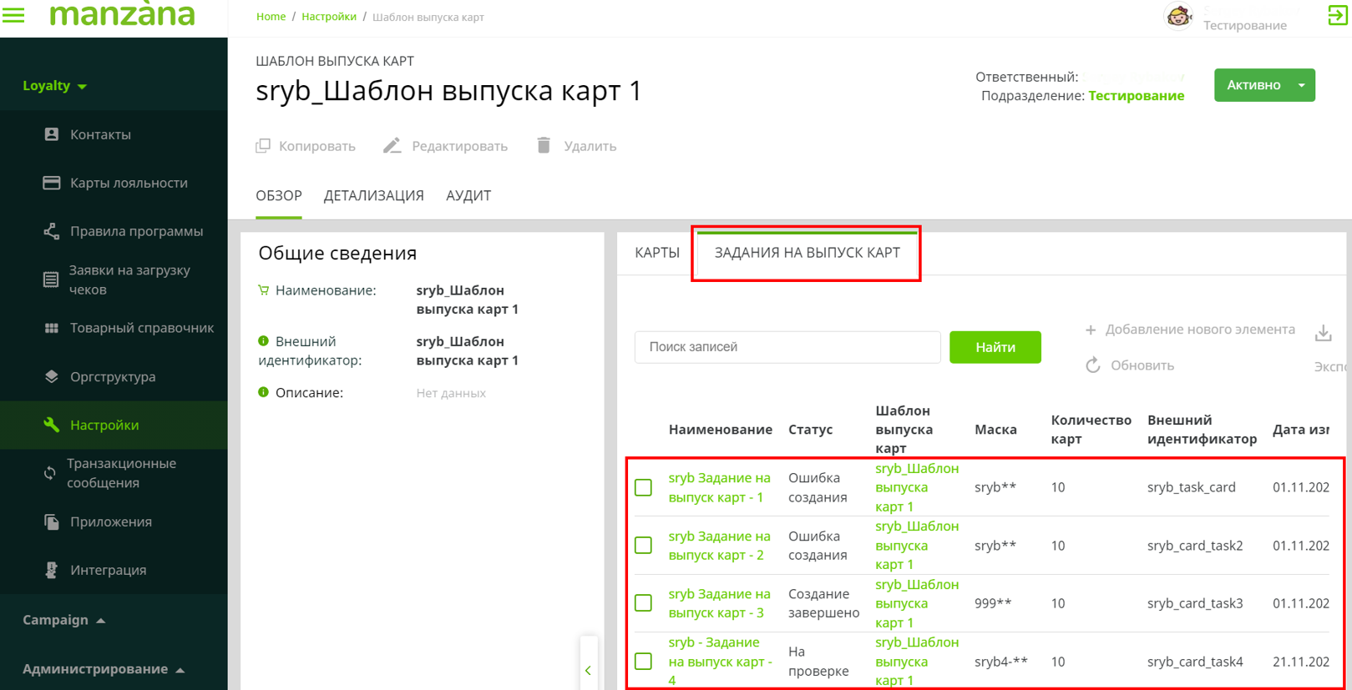Click the Удалить trash icon
Viewport: 1352px width, 690px height.
pyautogui.click(x=544, y=146)
